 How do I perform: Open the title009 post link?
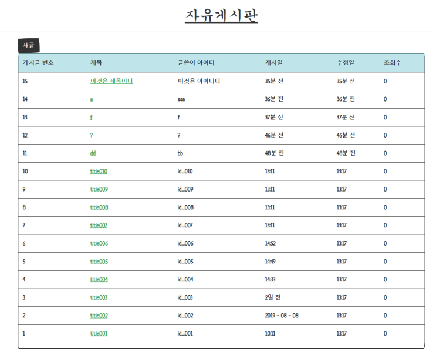[x=99, y=189]
